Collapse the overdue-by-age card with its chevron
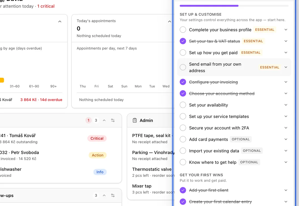 pyautogui.click(x=60, y=21)
